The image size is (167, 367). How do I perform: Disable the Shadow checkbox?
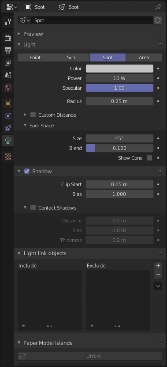click(x=27, y=171)
